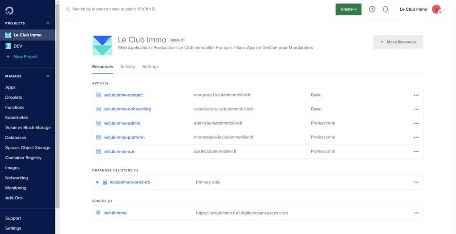Open Images in the sidebar
The height and width of the screenshot is (234, 456).
[x=12, y=168]
